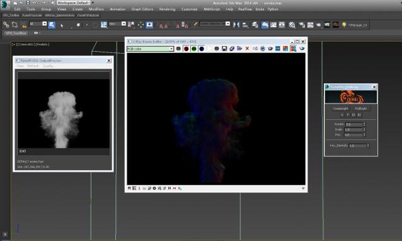Image resolution: width=402 pixels, height=241 pixels.
Task: Open the Graph Editors menu
Action: coord(142,9)
